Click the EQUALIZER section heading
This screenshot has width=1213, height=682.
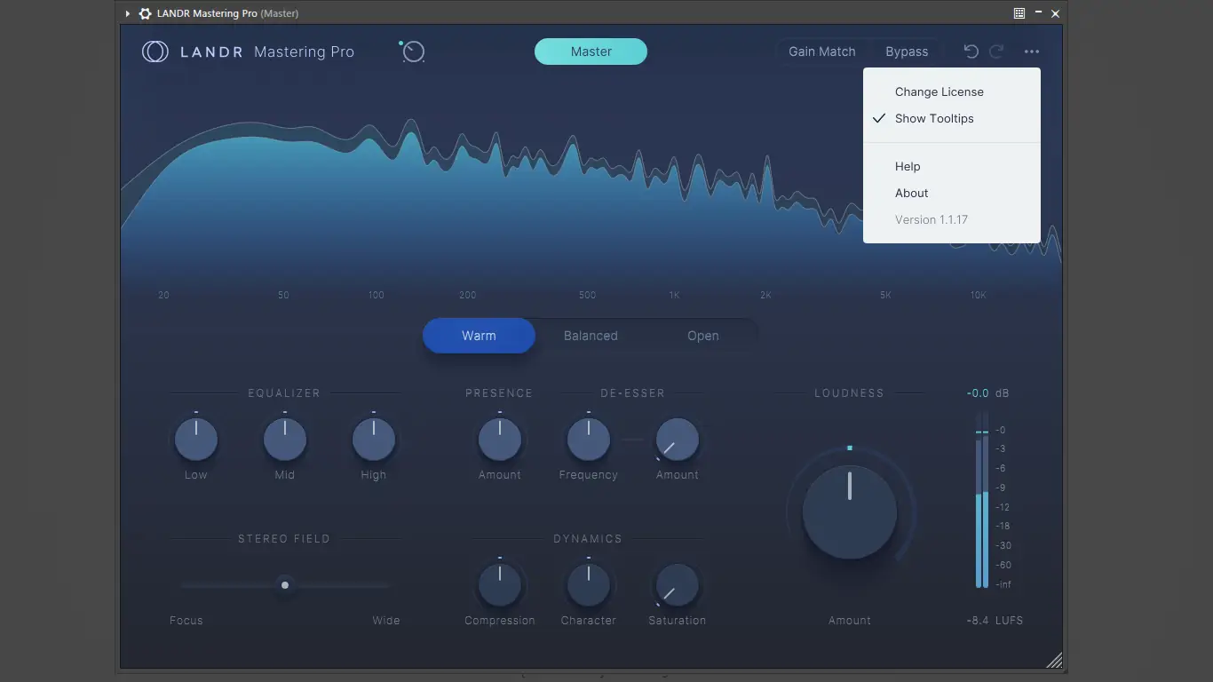284,393
